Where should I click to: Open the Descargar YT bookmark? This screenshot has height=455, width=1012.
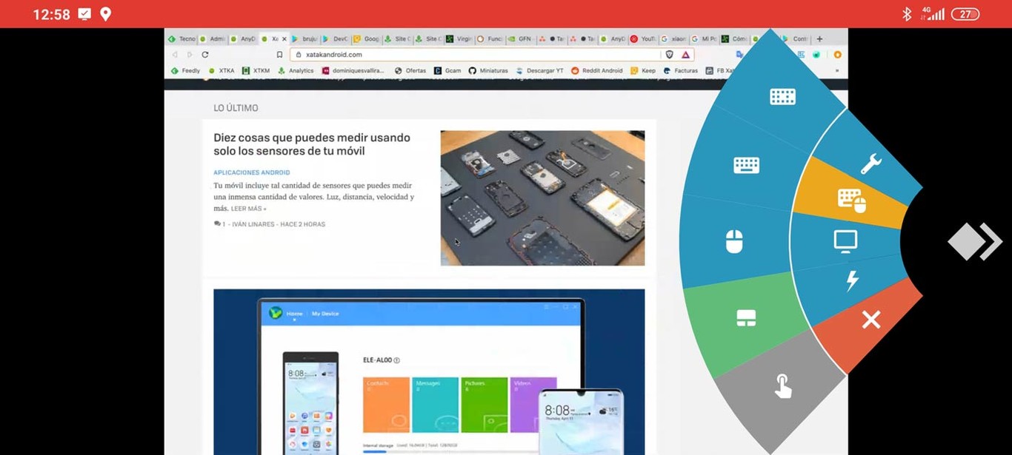click(x=540, y=71)
